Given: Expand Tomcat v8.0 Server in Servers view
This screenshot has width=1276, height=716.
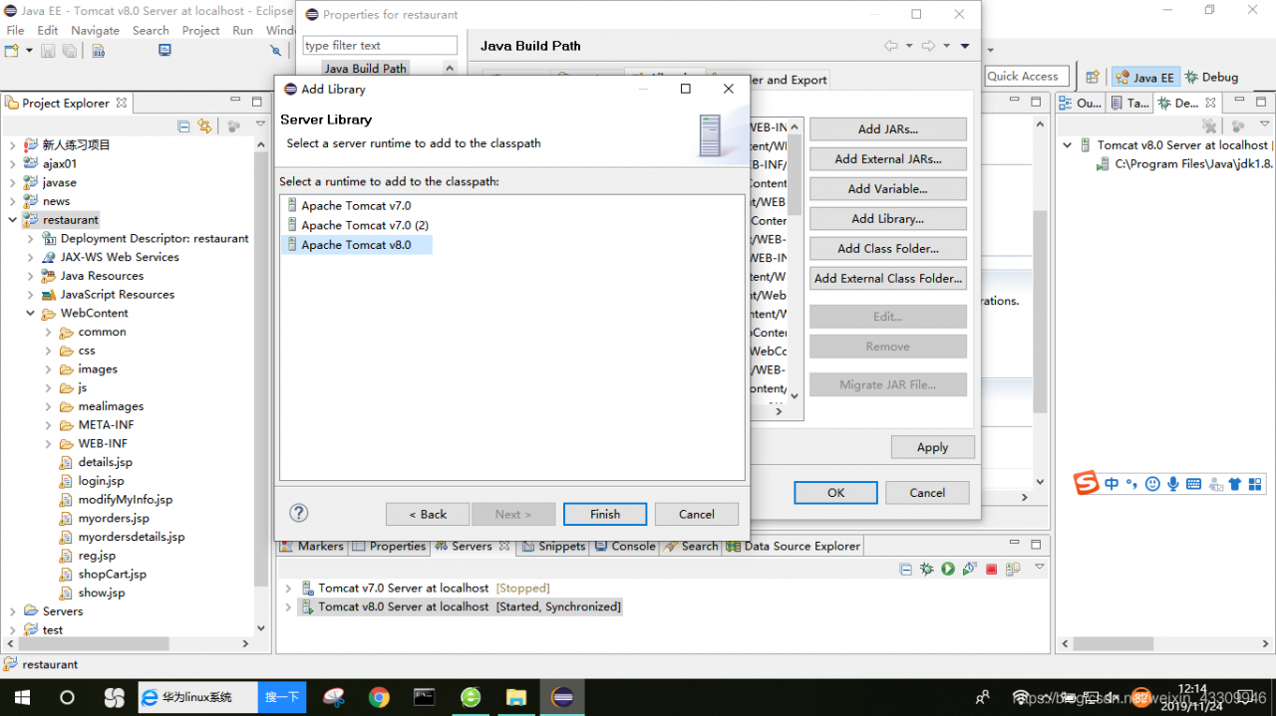Looking at the screenshot, I should tap(289, 606).
